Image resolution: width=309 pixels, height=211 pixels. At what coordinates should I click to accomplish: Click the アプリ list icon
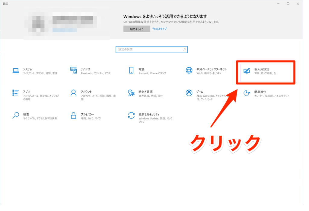16,93
